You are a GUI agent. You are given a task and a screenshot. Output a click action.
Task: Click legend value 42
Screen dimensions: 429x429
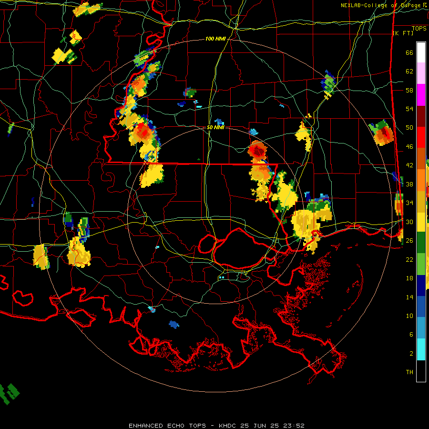pyautogui.click(x=409, y=165)
